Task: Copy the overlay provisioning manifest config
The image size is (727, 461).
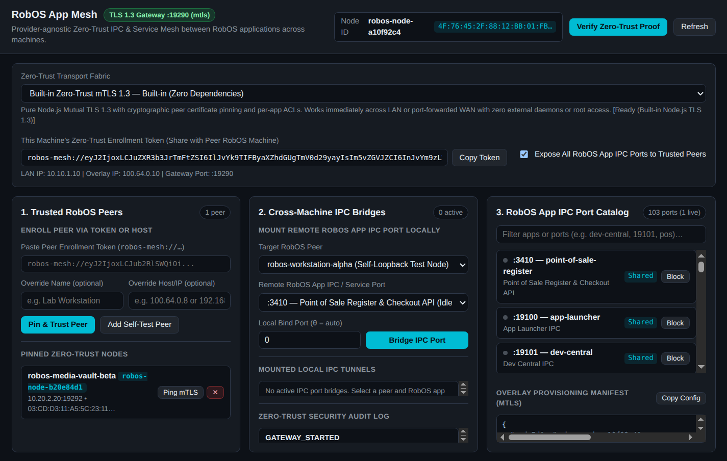Action: (x=681, y=398)
